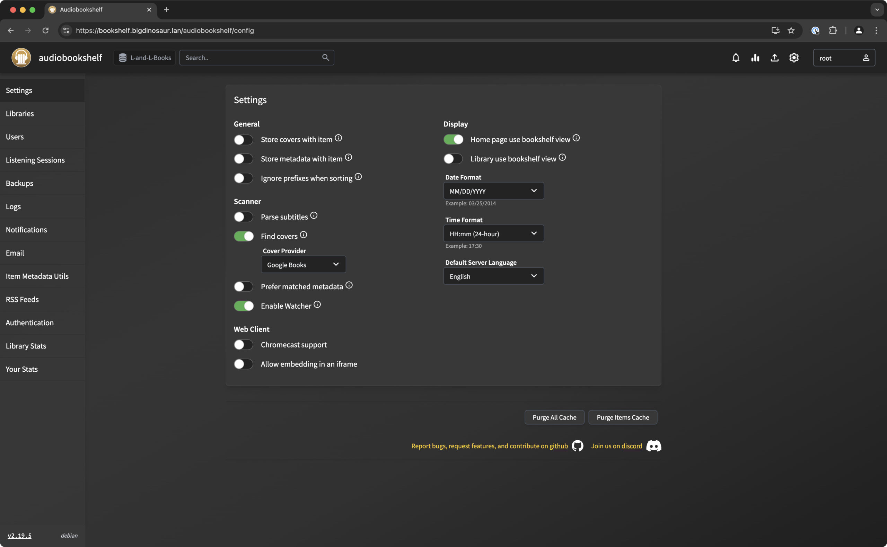Click info icon beside Enable Watcher
887x547 pixels.
pyautogui.click(x=317, y=305)
